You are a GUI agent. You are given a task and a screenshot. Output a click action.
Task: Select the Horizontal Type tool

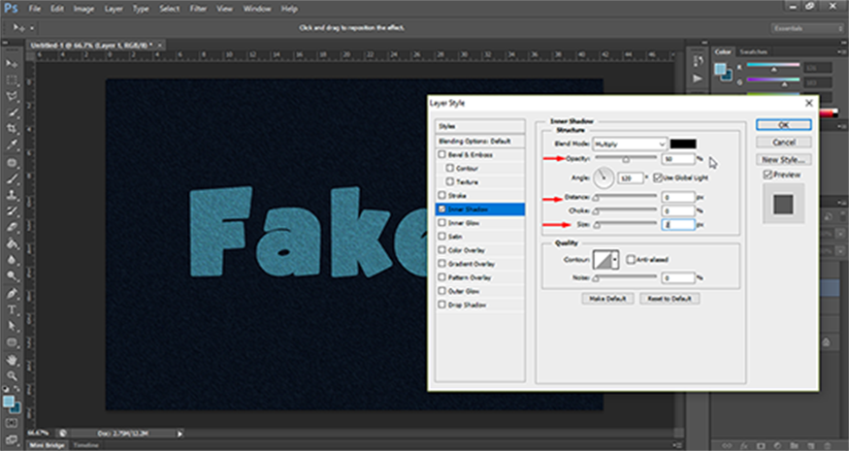coord(11,310)
